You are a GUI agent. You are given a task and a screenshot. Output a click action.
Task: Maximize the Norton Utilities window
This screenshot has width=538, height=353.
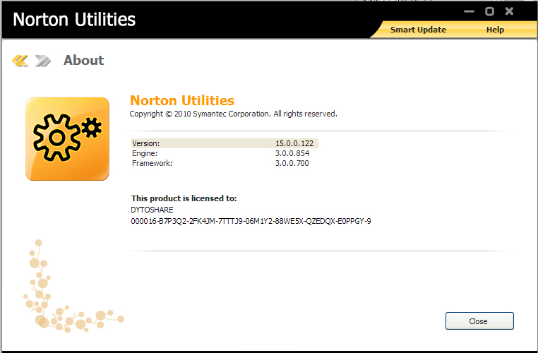tap(489, 11)
